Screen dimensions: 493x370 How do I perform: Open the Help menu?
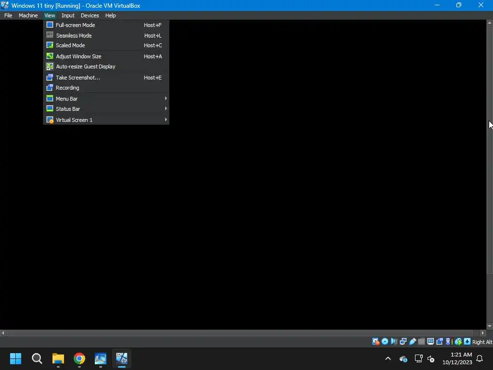tap(110, 15)
